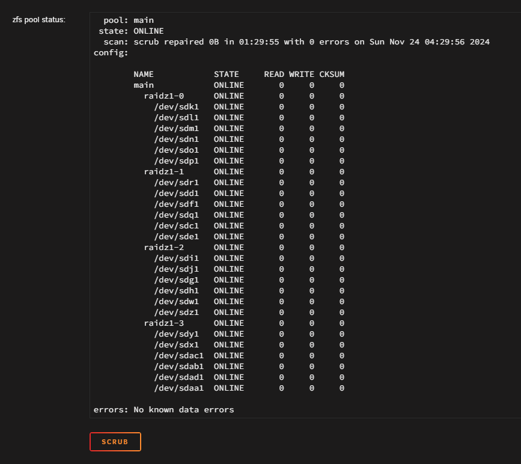Click the SCRUB button
This screenshot has height=464, width=521.
point(115,442)
